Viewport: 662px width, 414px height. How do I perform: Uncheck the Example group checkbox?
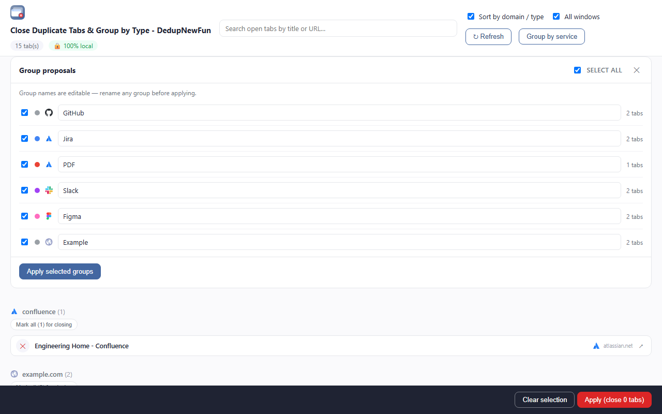tap(24, 242)
